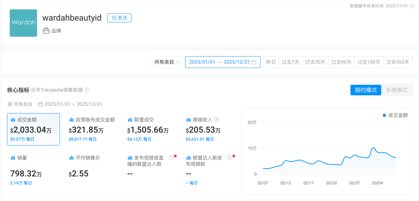This screenshot has height=201, width=419.
Task: Select the 过去30天 time range
Action: [315, 62]
